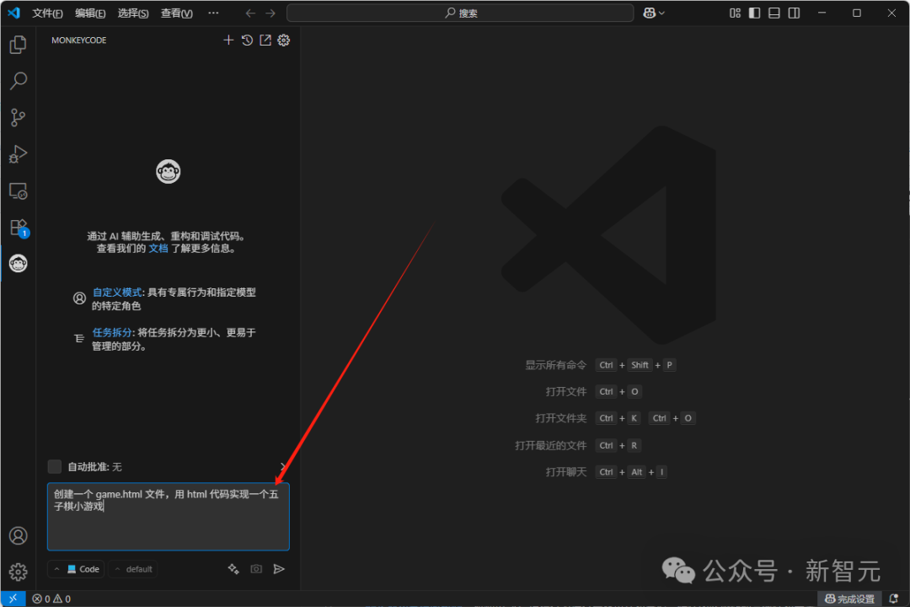Viewport: 910px width, 607px height.
Task: Open the Explorer view in the activity bar
Action: 18,44
